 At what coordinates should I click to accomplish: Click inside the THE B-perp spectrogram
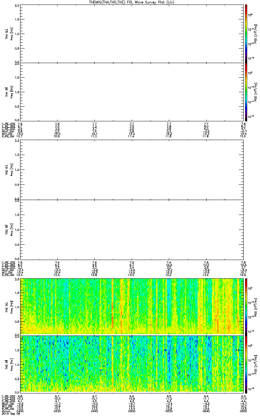(132, 306)
